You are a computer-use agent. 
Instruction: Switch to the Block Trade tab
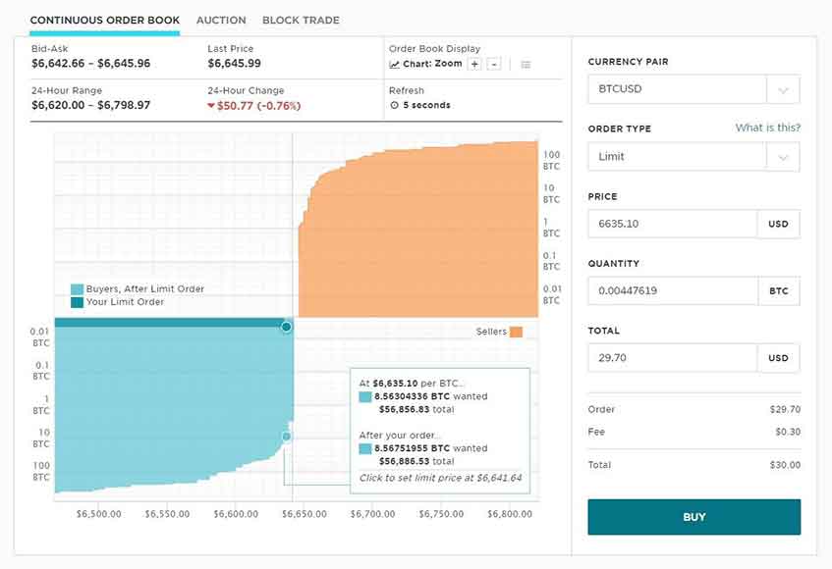[301, 20]
